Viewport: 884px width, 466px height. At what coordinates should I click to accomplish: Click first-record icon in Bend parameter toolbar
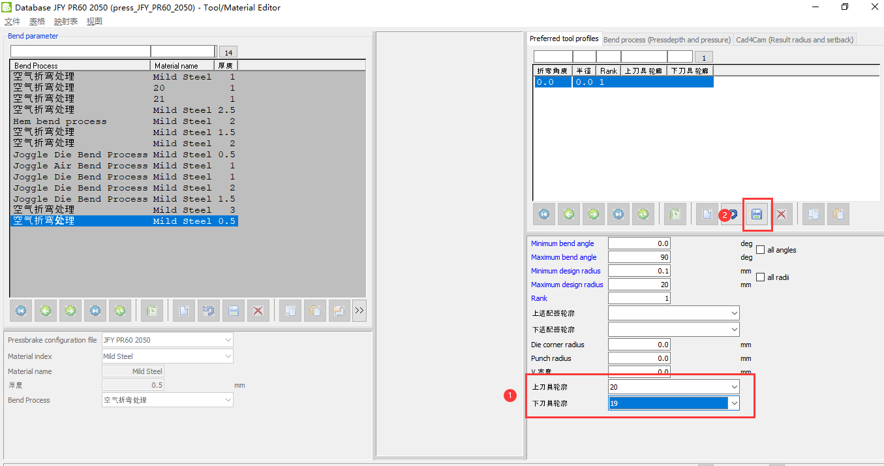pos(21,311)
